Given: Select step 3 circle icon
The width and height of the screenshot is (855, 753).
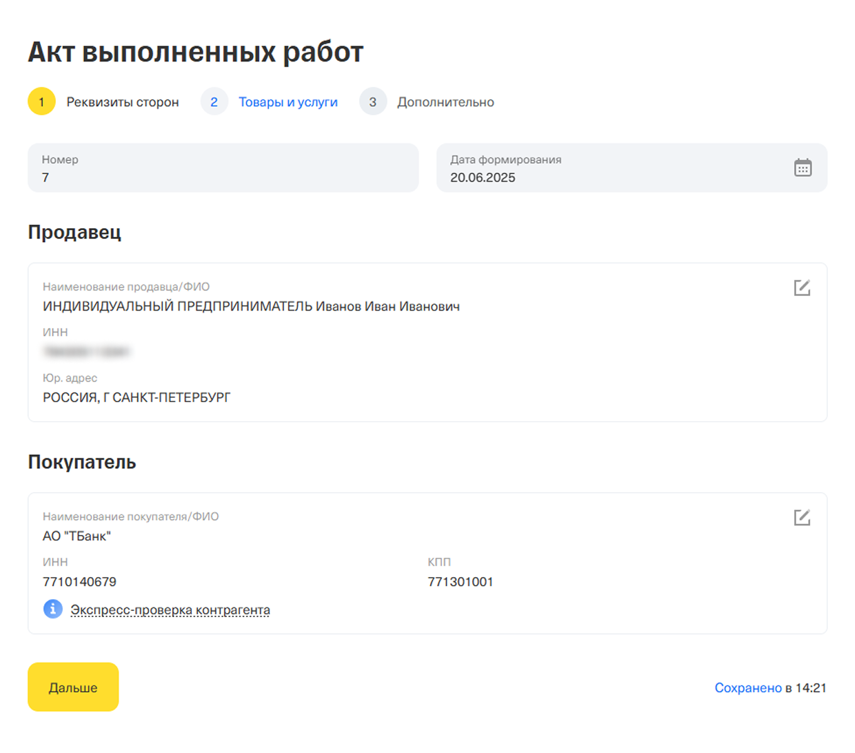Looking at the screenshot, I should (x=373, y=101).
